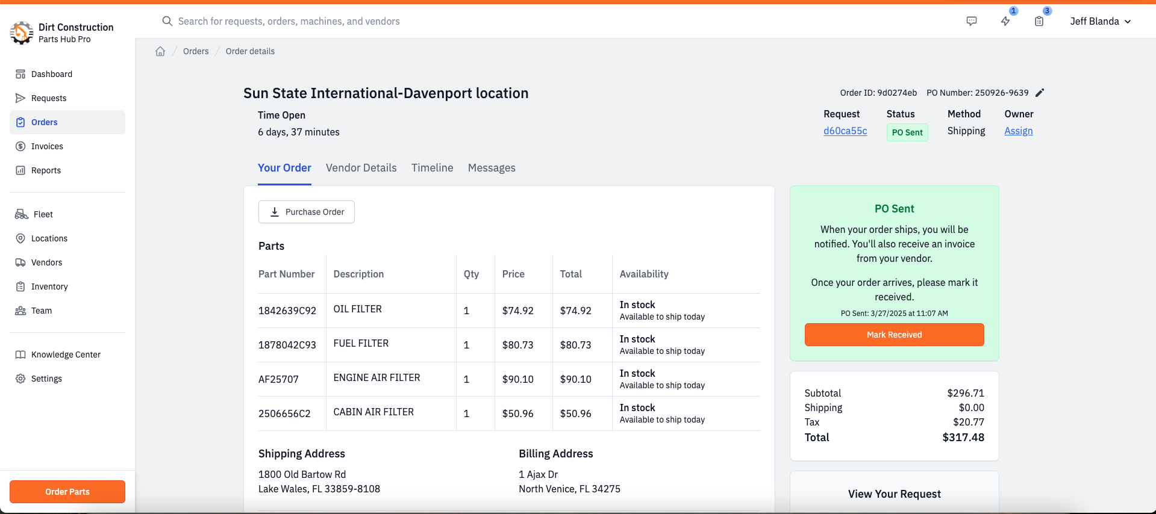
Task: Edit the PO Number with pencil icon
Action: [1040, 93]
